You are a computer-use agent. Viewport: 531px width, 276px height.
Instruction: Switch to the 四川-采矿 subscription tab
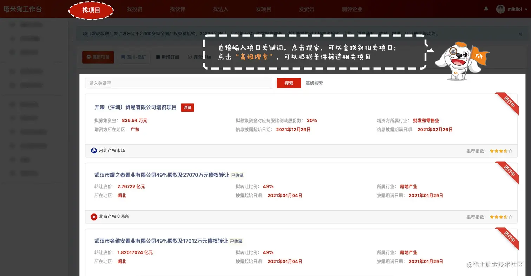click(134, 57)
